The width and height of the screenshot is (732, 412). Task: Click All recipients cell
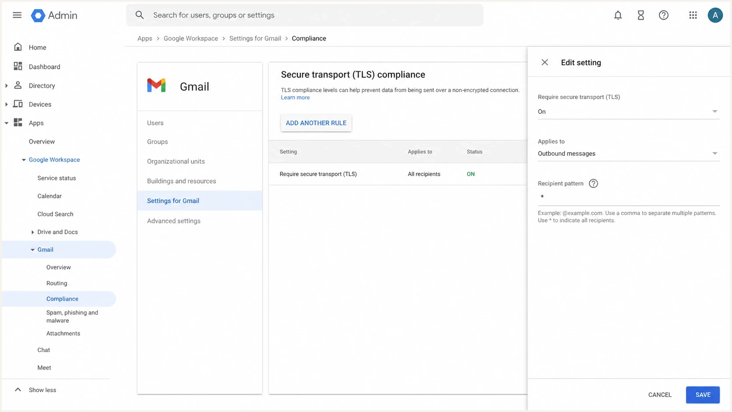click(424, 174)
